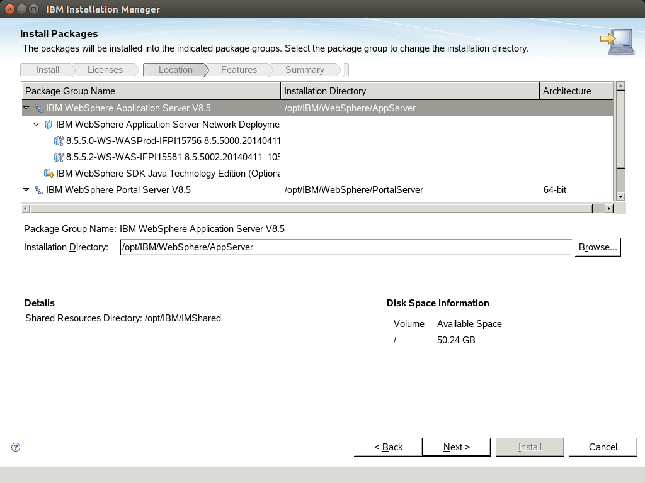This screenshot has height=483, width=645.
Task: Open the help question mark icon
Action: 16,447
